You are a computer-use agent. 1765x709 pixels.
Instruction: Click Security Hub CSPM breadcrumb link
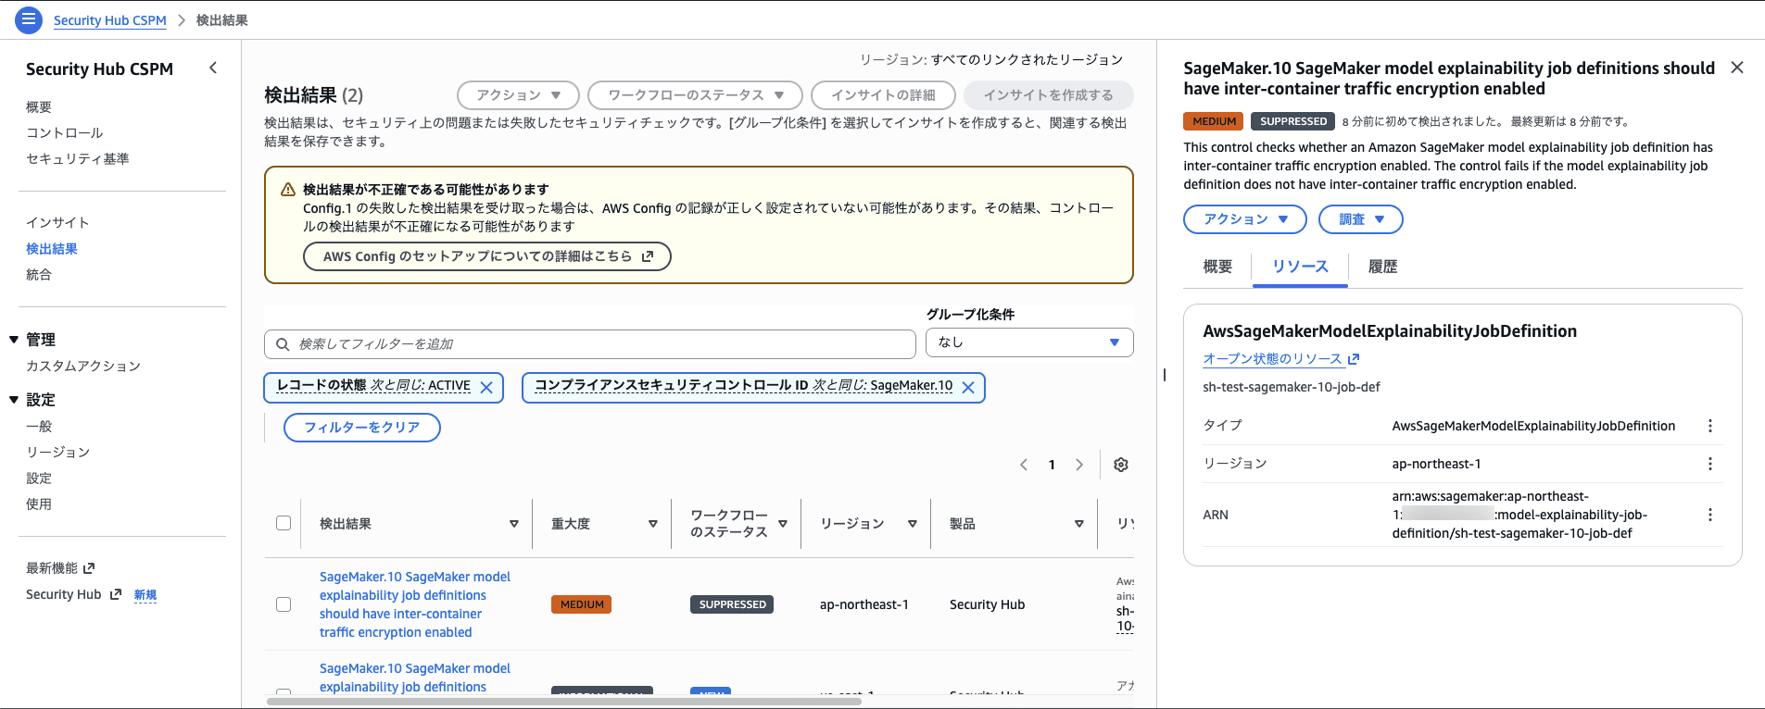point(110,20)
